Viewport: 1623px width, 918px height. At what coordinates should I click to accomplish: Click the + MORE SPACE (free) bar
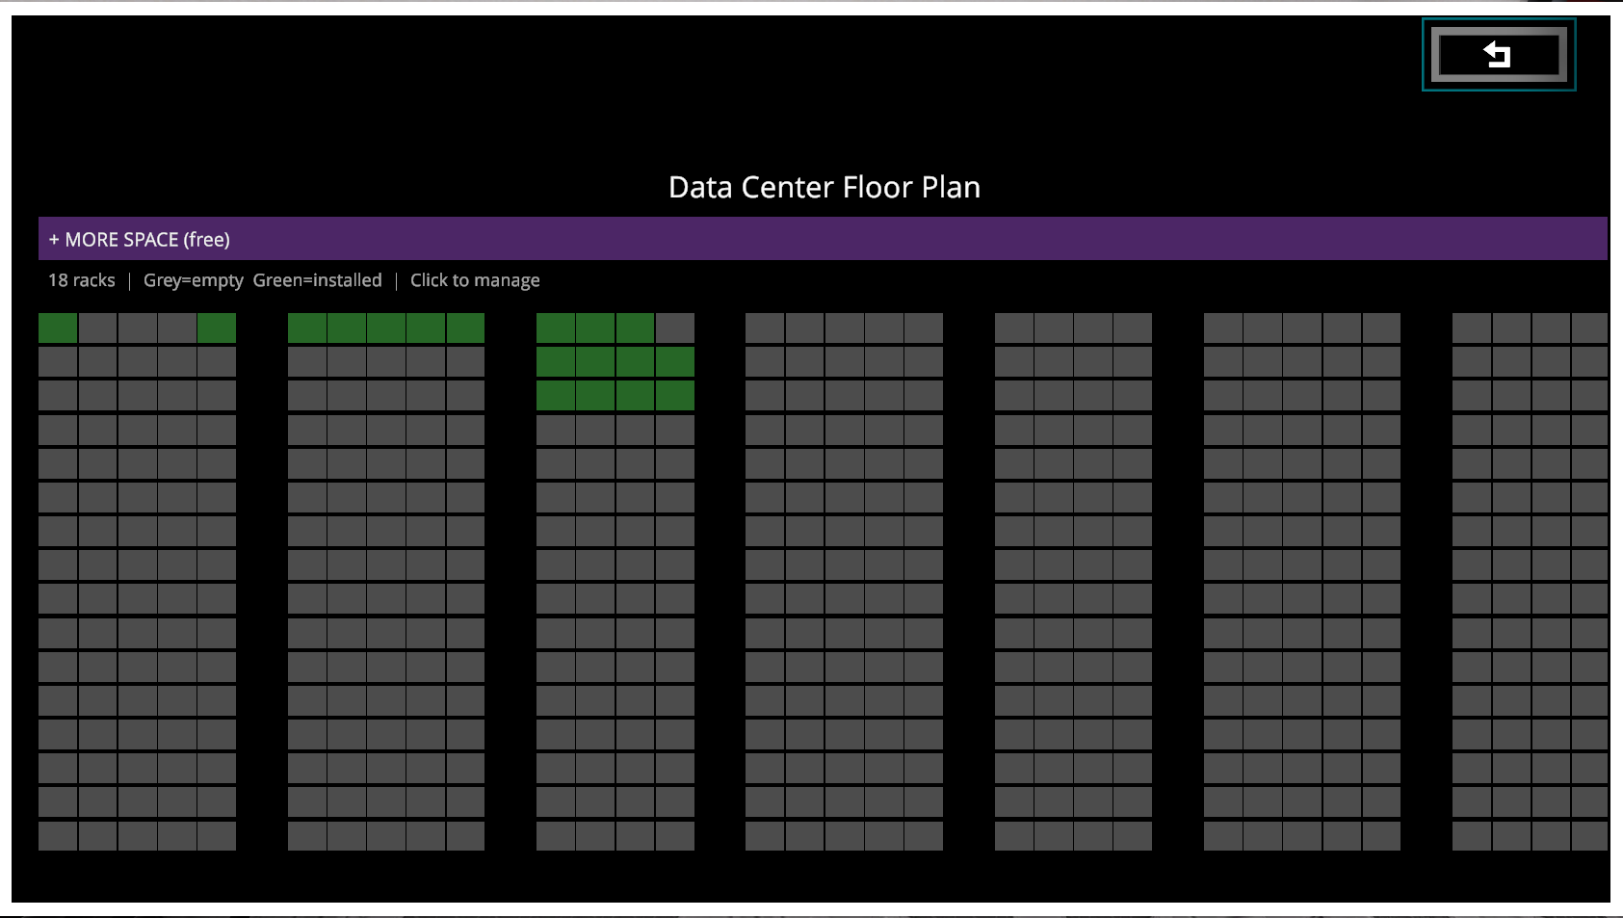(823, 239)
